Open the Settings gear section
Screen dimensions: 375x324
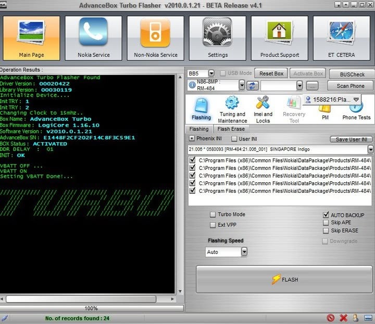[x=217, y=38]
